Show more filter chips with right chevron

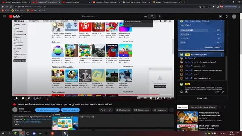tap(224, 107)
